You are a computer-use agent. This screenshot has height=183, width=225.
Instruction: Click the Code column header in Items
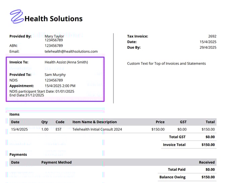[x=60, y=122]
